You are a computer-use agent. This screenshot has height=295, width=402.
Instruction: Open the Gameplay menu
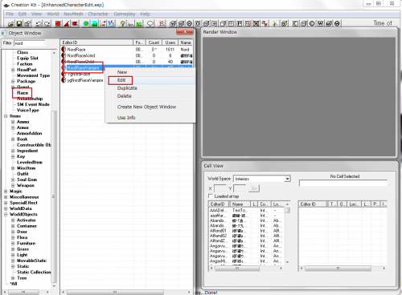125,14
